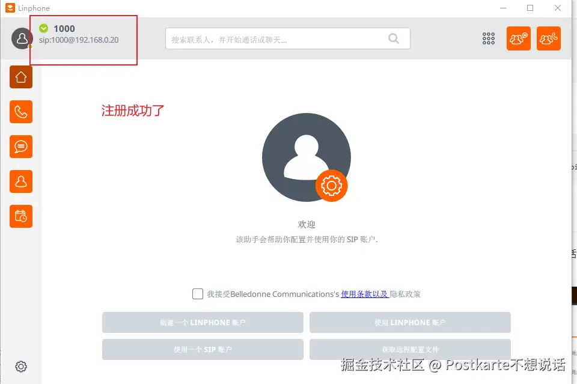Open settings via the gear icon
The width and height of the screenshot is (577, 384).
click(21, 367)
